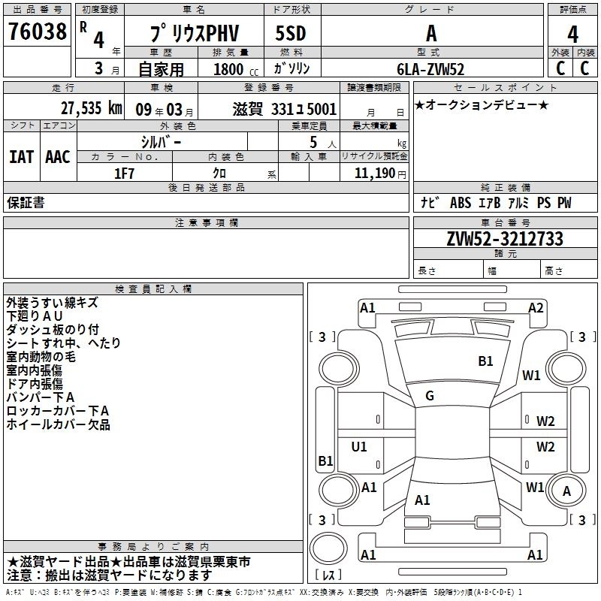Select the note 室内動物の毛
The height and width of the screenshot is (601, 601).
pyautogui.click(x=41, y=356)
